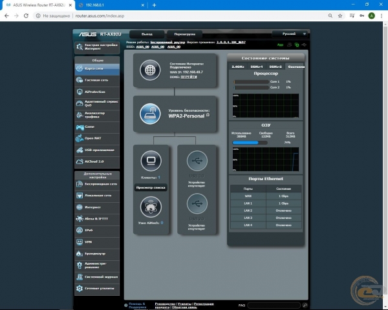Click the green App status link
Viewport: 388px width, 310px height.
[280, 45]
